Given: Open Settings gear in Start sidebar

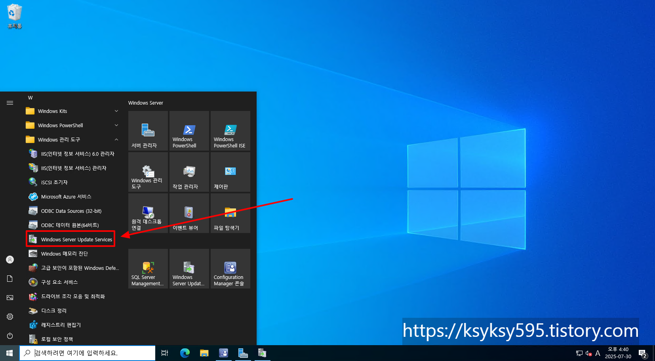Looking at the screenshot, I should (10, 317).
